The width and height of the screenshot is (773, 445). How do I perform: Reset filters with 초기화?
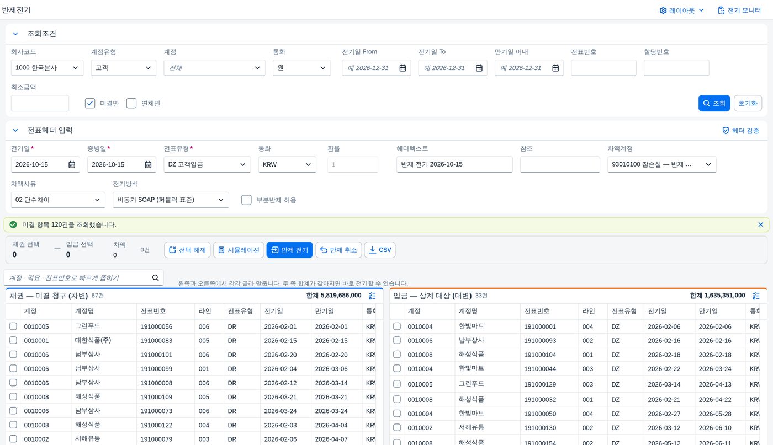click(x=748, y=103)
